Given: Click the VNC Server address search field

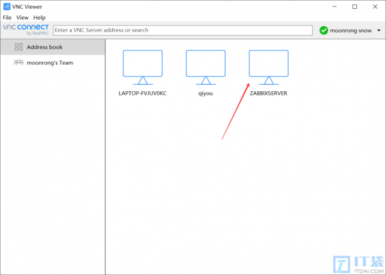Looking at the screenshot, I should pyautogui.click(x=183, y=30).
